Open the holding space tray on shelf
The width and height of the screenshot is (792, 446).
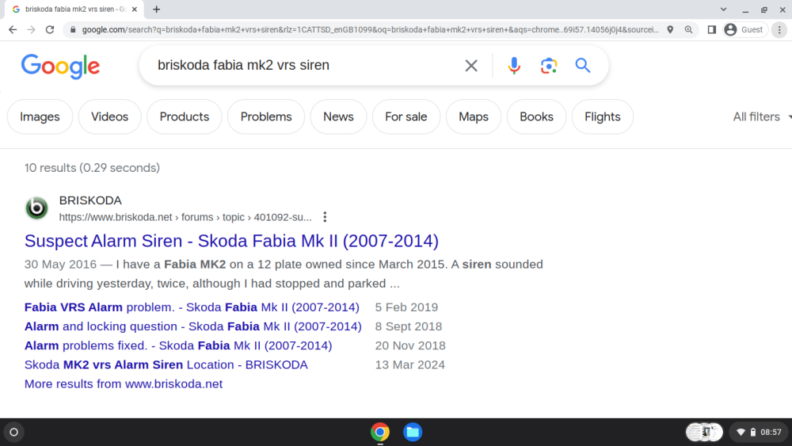704,432
